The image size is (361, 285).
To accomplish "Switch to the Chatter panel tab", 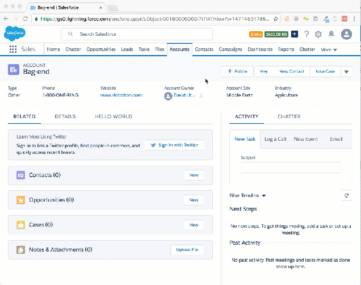I will (289, 117).
